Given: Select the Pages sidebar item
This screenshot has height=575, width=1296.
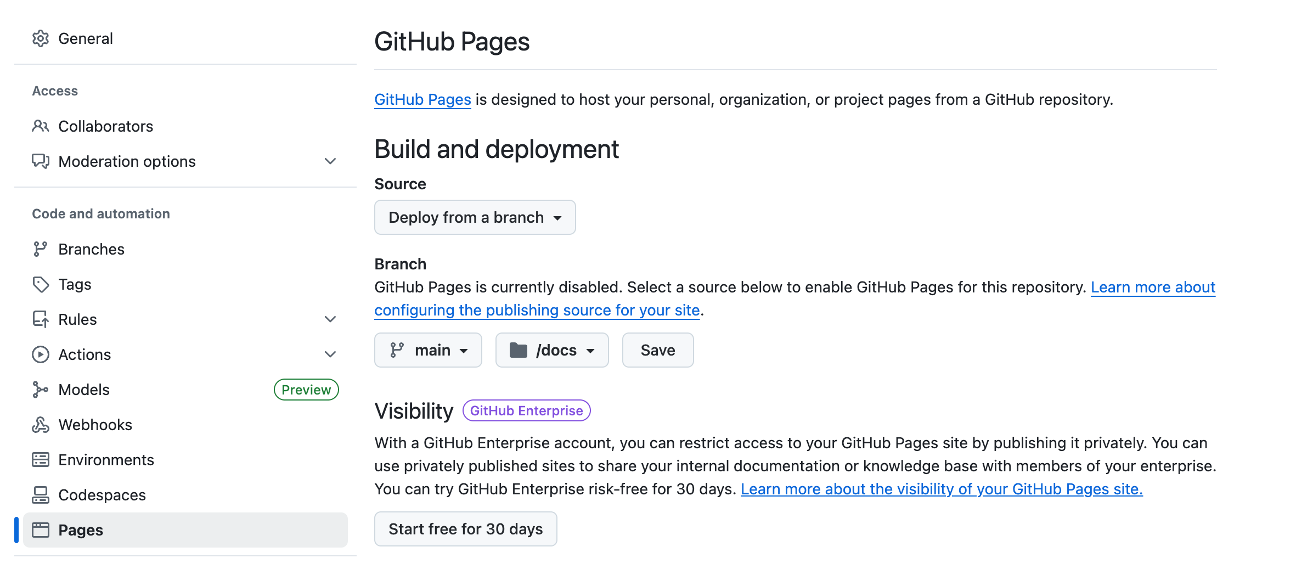Looking at the screenshot, I should (185, 530).
